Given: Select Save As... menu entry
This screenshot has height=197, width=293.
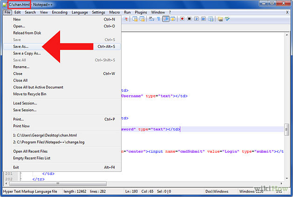Looking at the screenshot, I should [62, 47].
